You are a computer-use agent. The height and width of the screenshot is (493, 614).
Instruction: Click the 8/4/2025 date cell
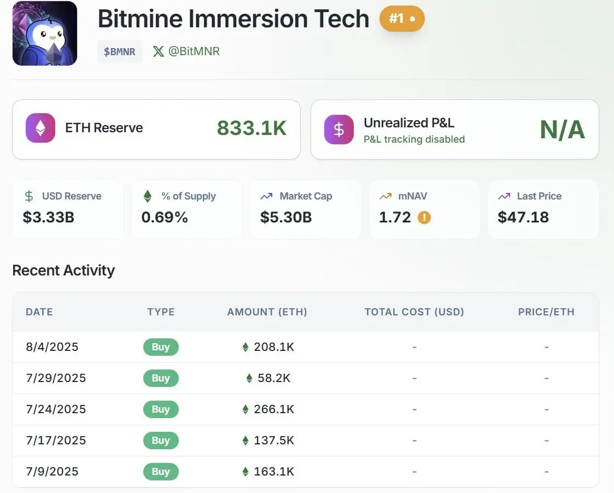[52, 347]
